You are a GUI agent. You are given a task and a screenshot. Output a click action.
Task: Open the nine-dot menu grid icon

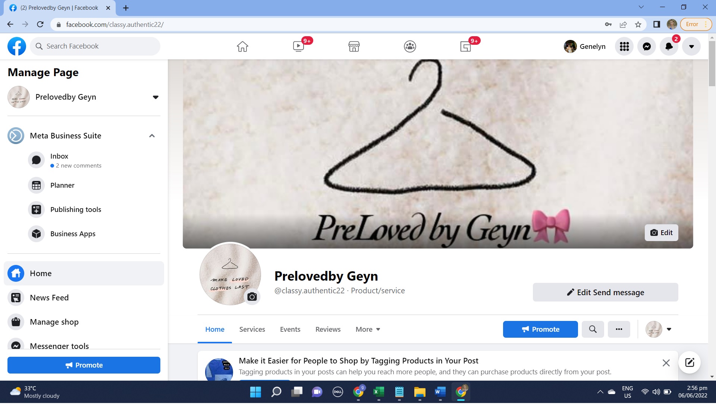624,47
